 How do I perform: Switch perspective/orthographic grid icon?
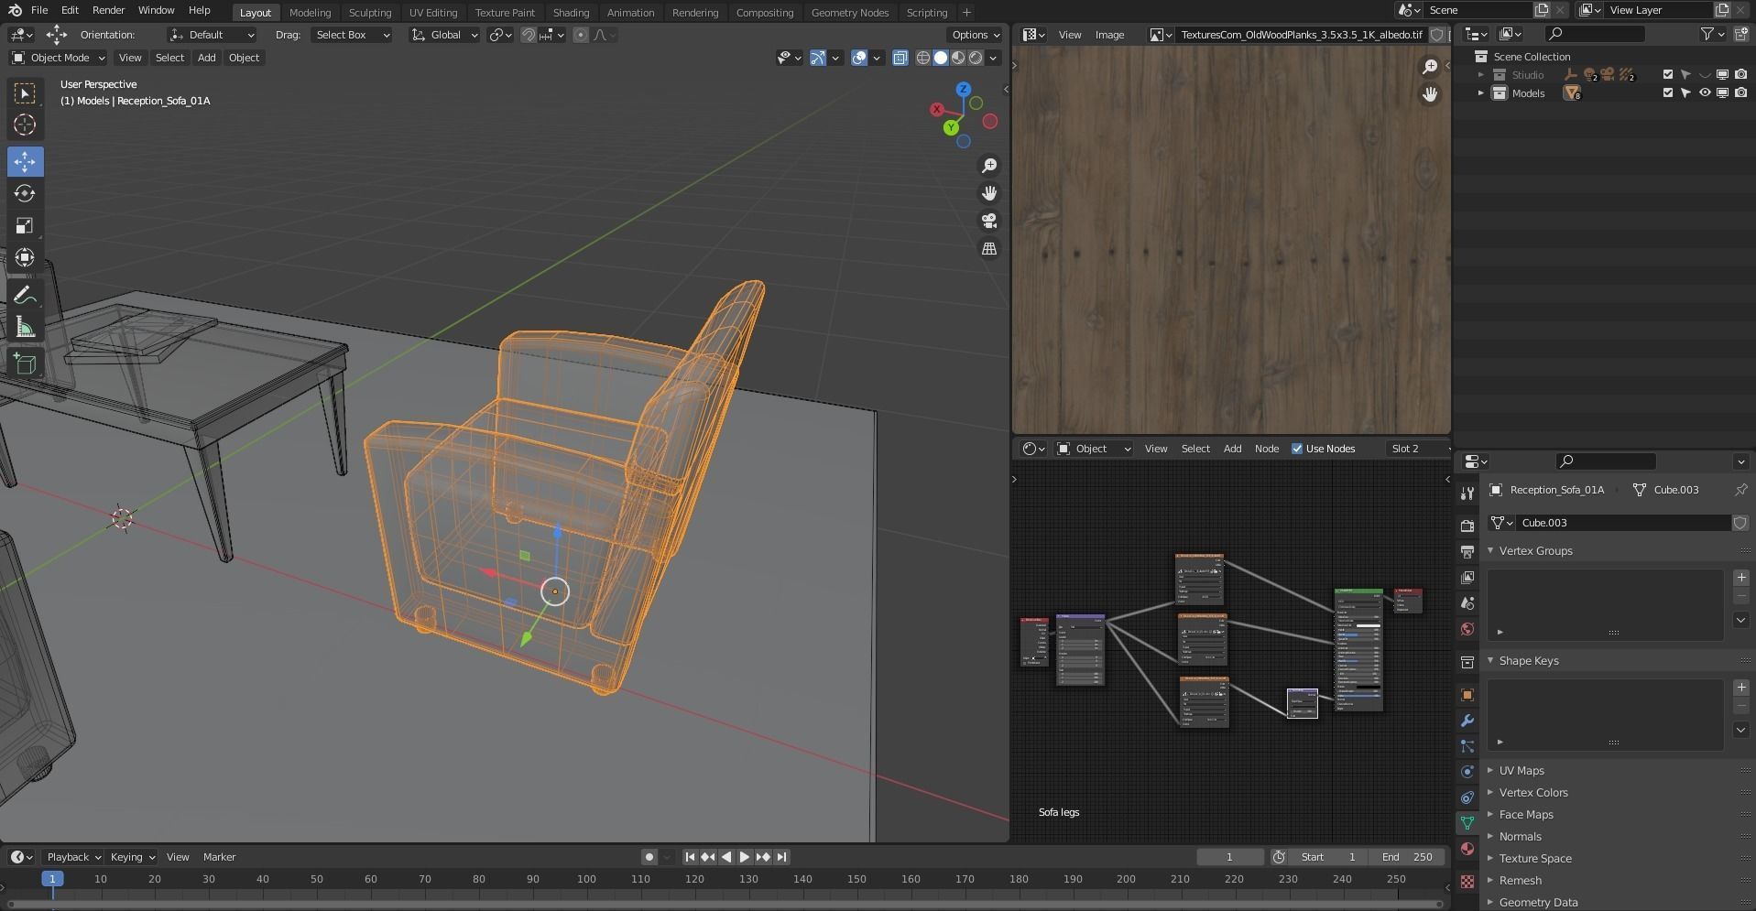[x=989, y=248]
